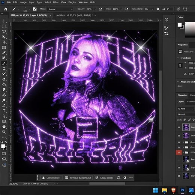Toggle lock transparent pixels checkerboard icon

[185, 120]
